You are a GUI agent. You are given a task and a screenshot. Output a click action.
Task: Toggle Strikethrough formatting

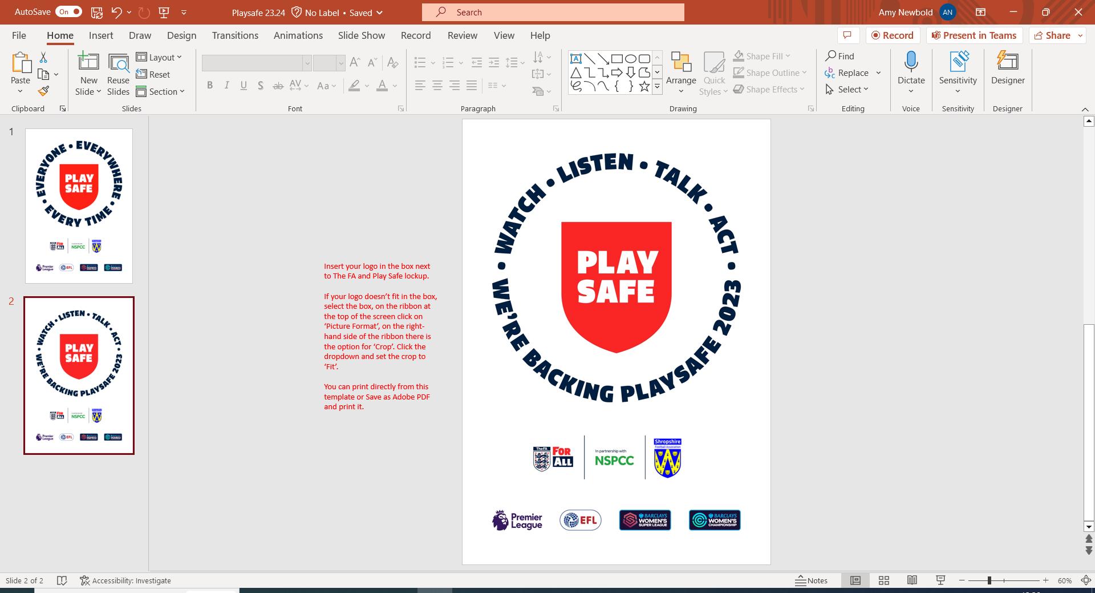coord(278,86)
